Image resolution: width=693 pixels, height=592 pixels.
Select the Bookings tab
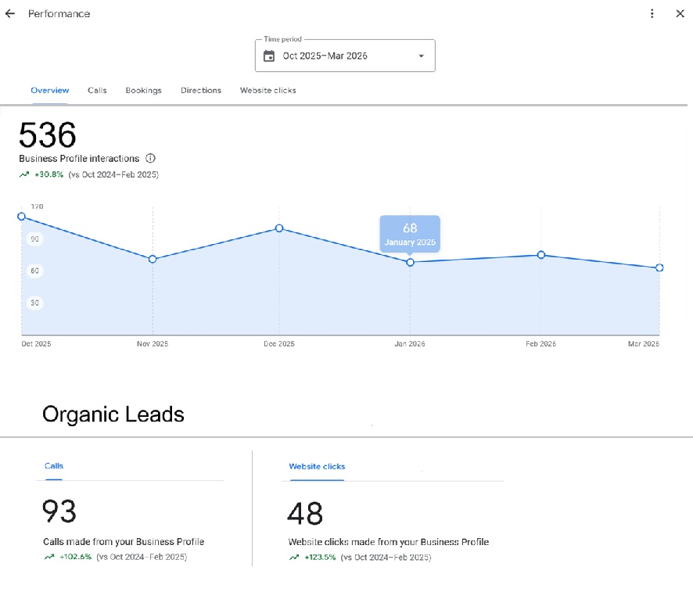point(143,91)
